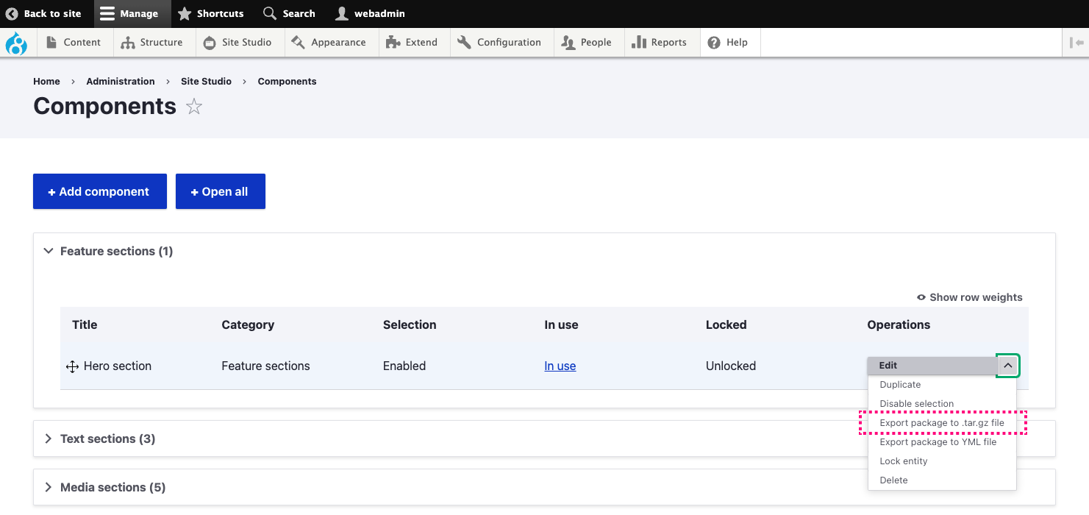Toggle Show row weights

(x=969, y=297)
